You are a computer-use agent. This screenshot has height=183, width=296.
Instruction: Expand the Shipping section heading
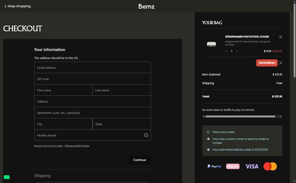coord(42,176)
